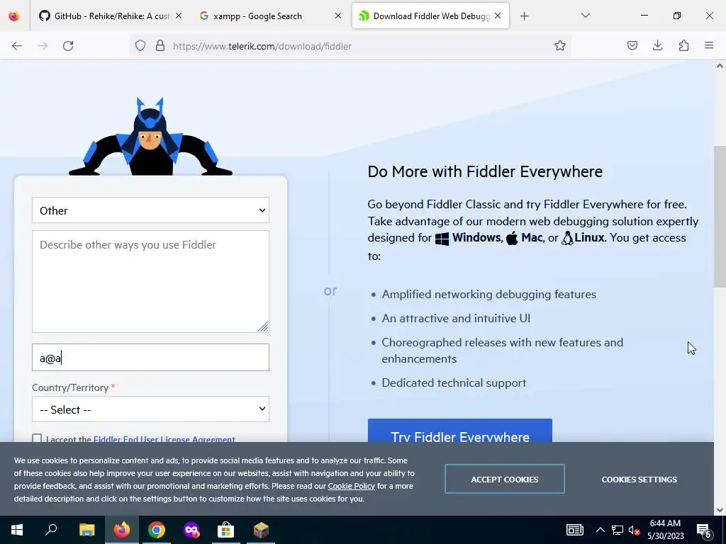Click 'Amplified networking debugging features' bullet
Image resolution: width=726 pixels, height=544 pixels.
[x=489, y=294]
